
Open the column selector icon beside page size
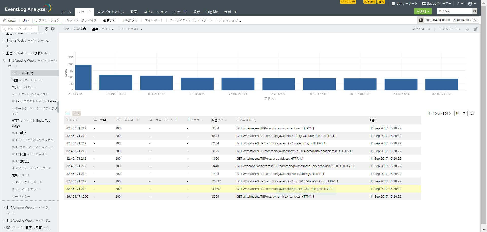472,113
